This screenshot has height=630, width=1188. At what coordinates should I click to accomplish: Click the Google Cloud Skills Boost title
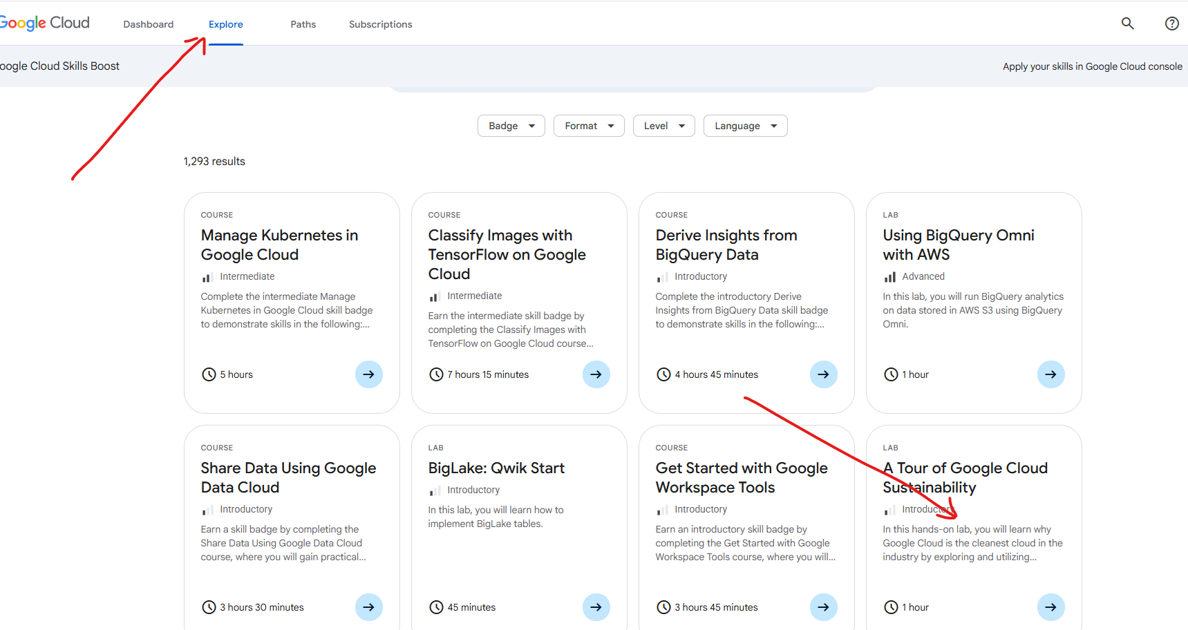pyautogui.click(x=59, y=66)
